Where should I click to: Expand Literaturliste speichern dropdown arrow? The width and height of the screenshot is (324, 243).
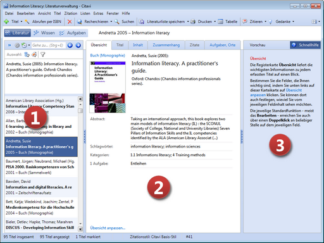[188, 22]
